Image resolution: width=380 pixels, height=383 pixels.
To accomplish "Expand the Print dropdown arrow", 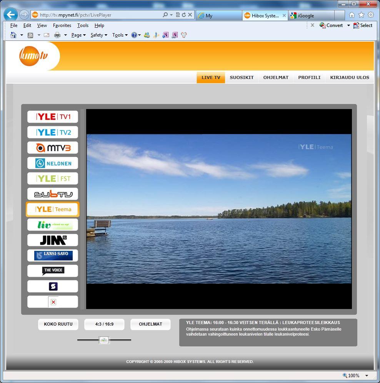I will click(65, 35).
